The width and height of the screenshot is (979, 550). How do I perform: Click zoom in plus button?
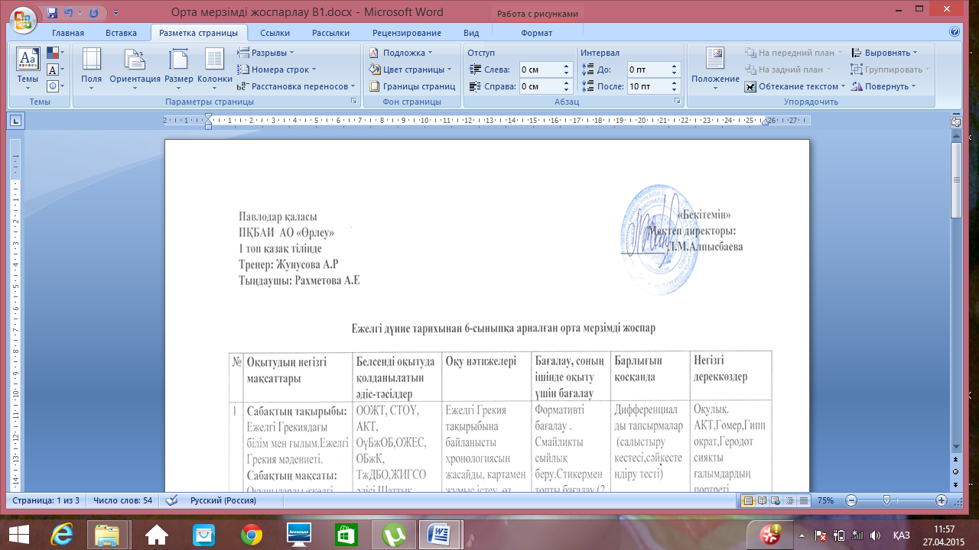941,500
